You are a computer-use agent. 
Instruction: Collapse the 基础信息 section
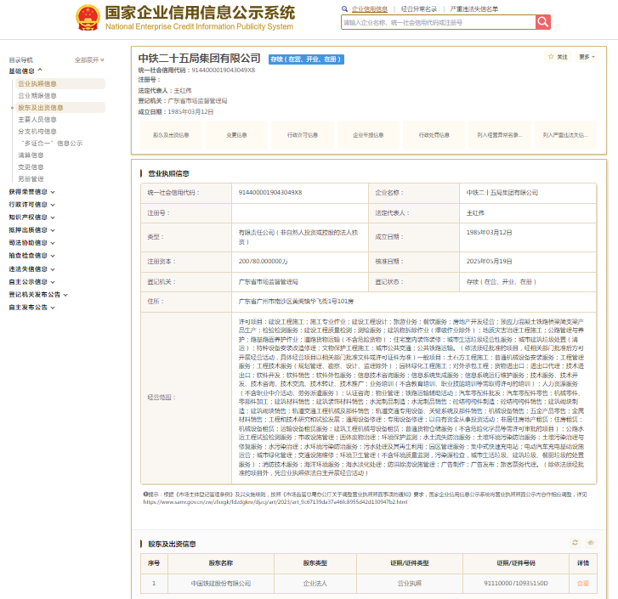tap(26, 71)
